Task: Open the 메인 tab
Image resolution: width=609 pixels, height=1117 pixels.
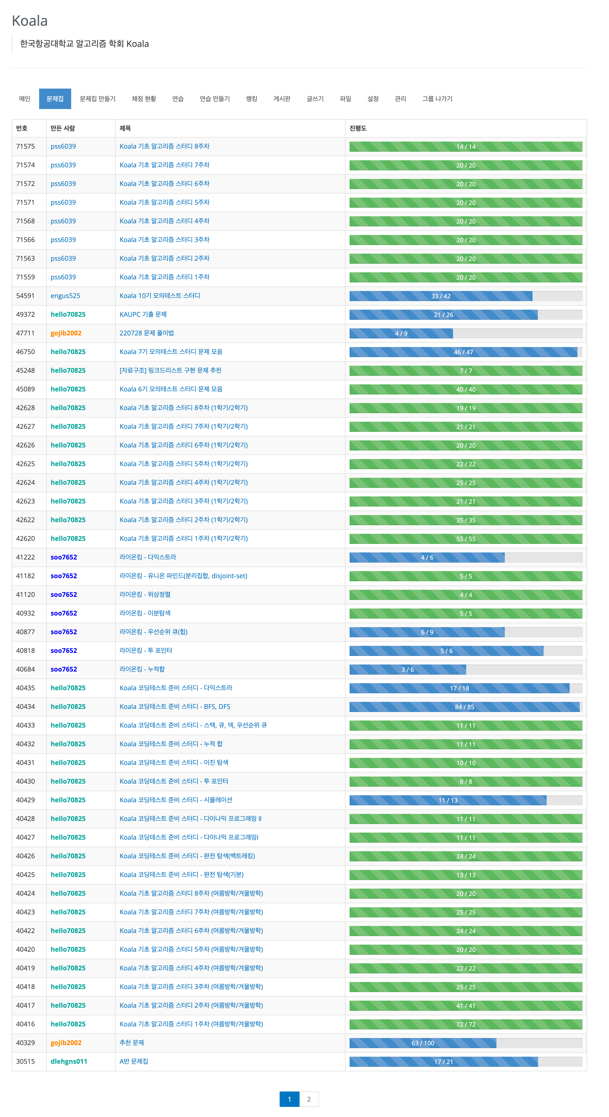Action: [25, 99]
